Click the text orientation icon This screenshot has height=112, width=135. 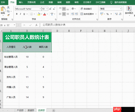pyautogui.click(x=73, y=9)
